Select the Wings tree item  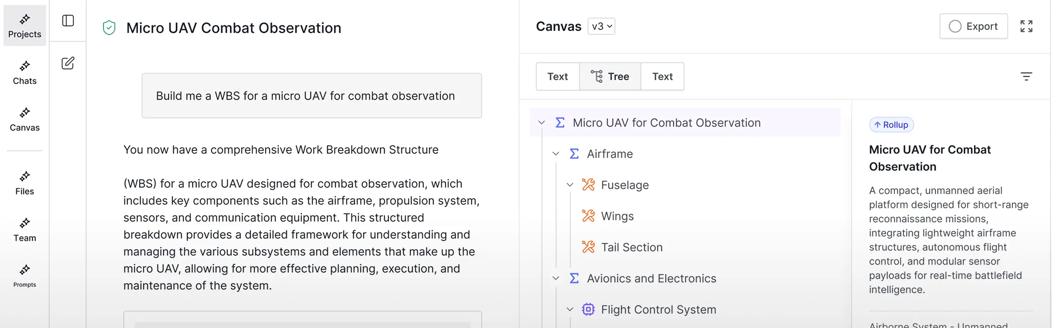[x=617, y=216]
